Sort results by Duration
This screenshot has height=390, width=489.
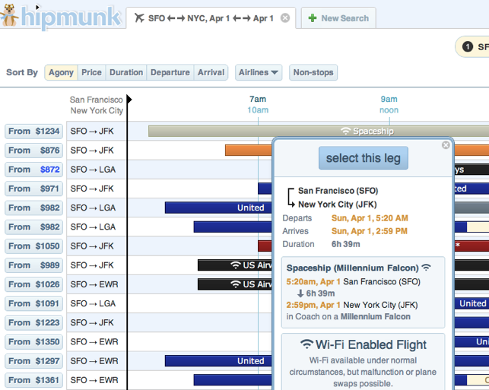[x=126, y=72]
